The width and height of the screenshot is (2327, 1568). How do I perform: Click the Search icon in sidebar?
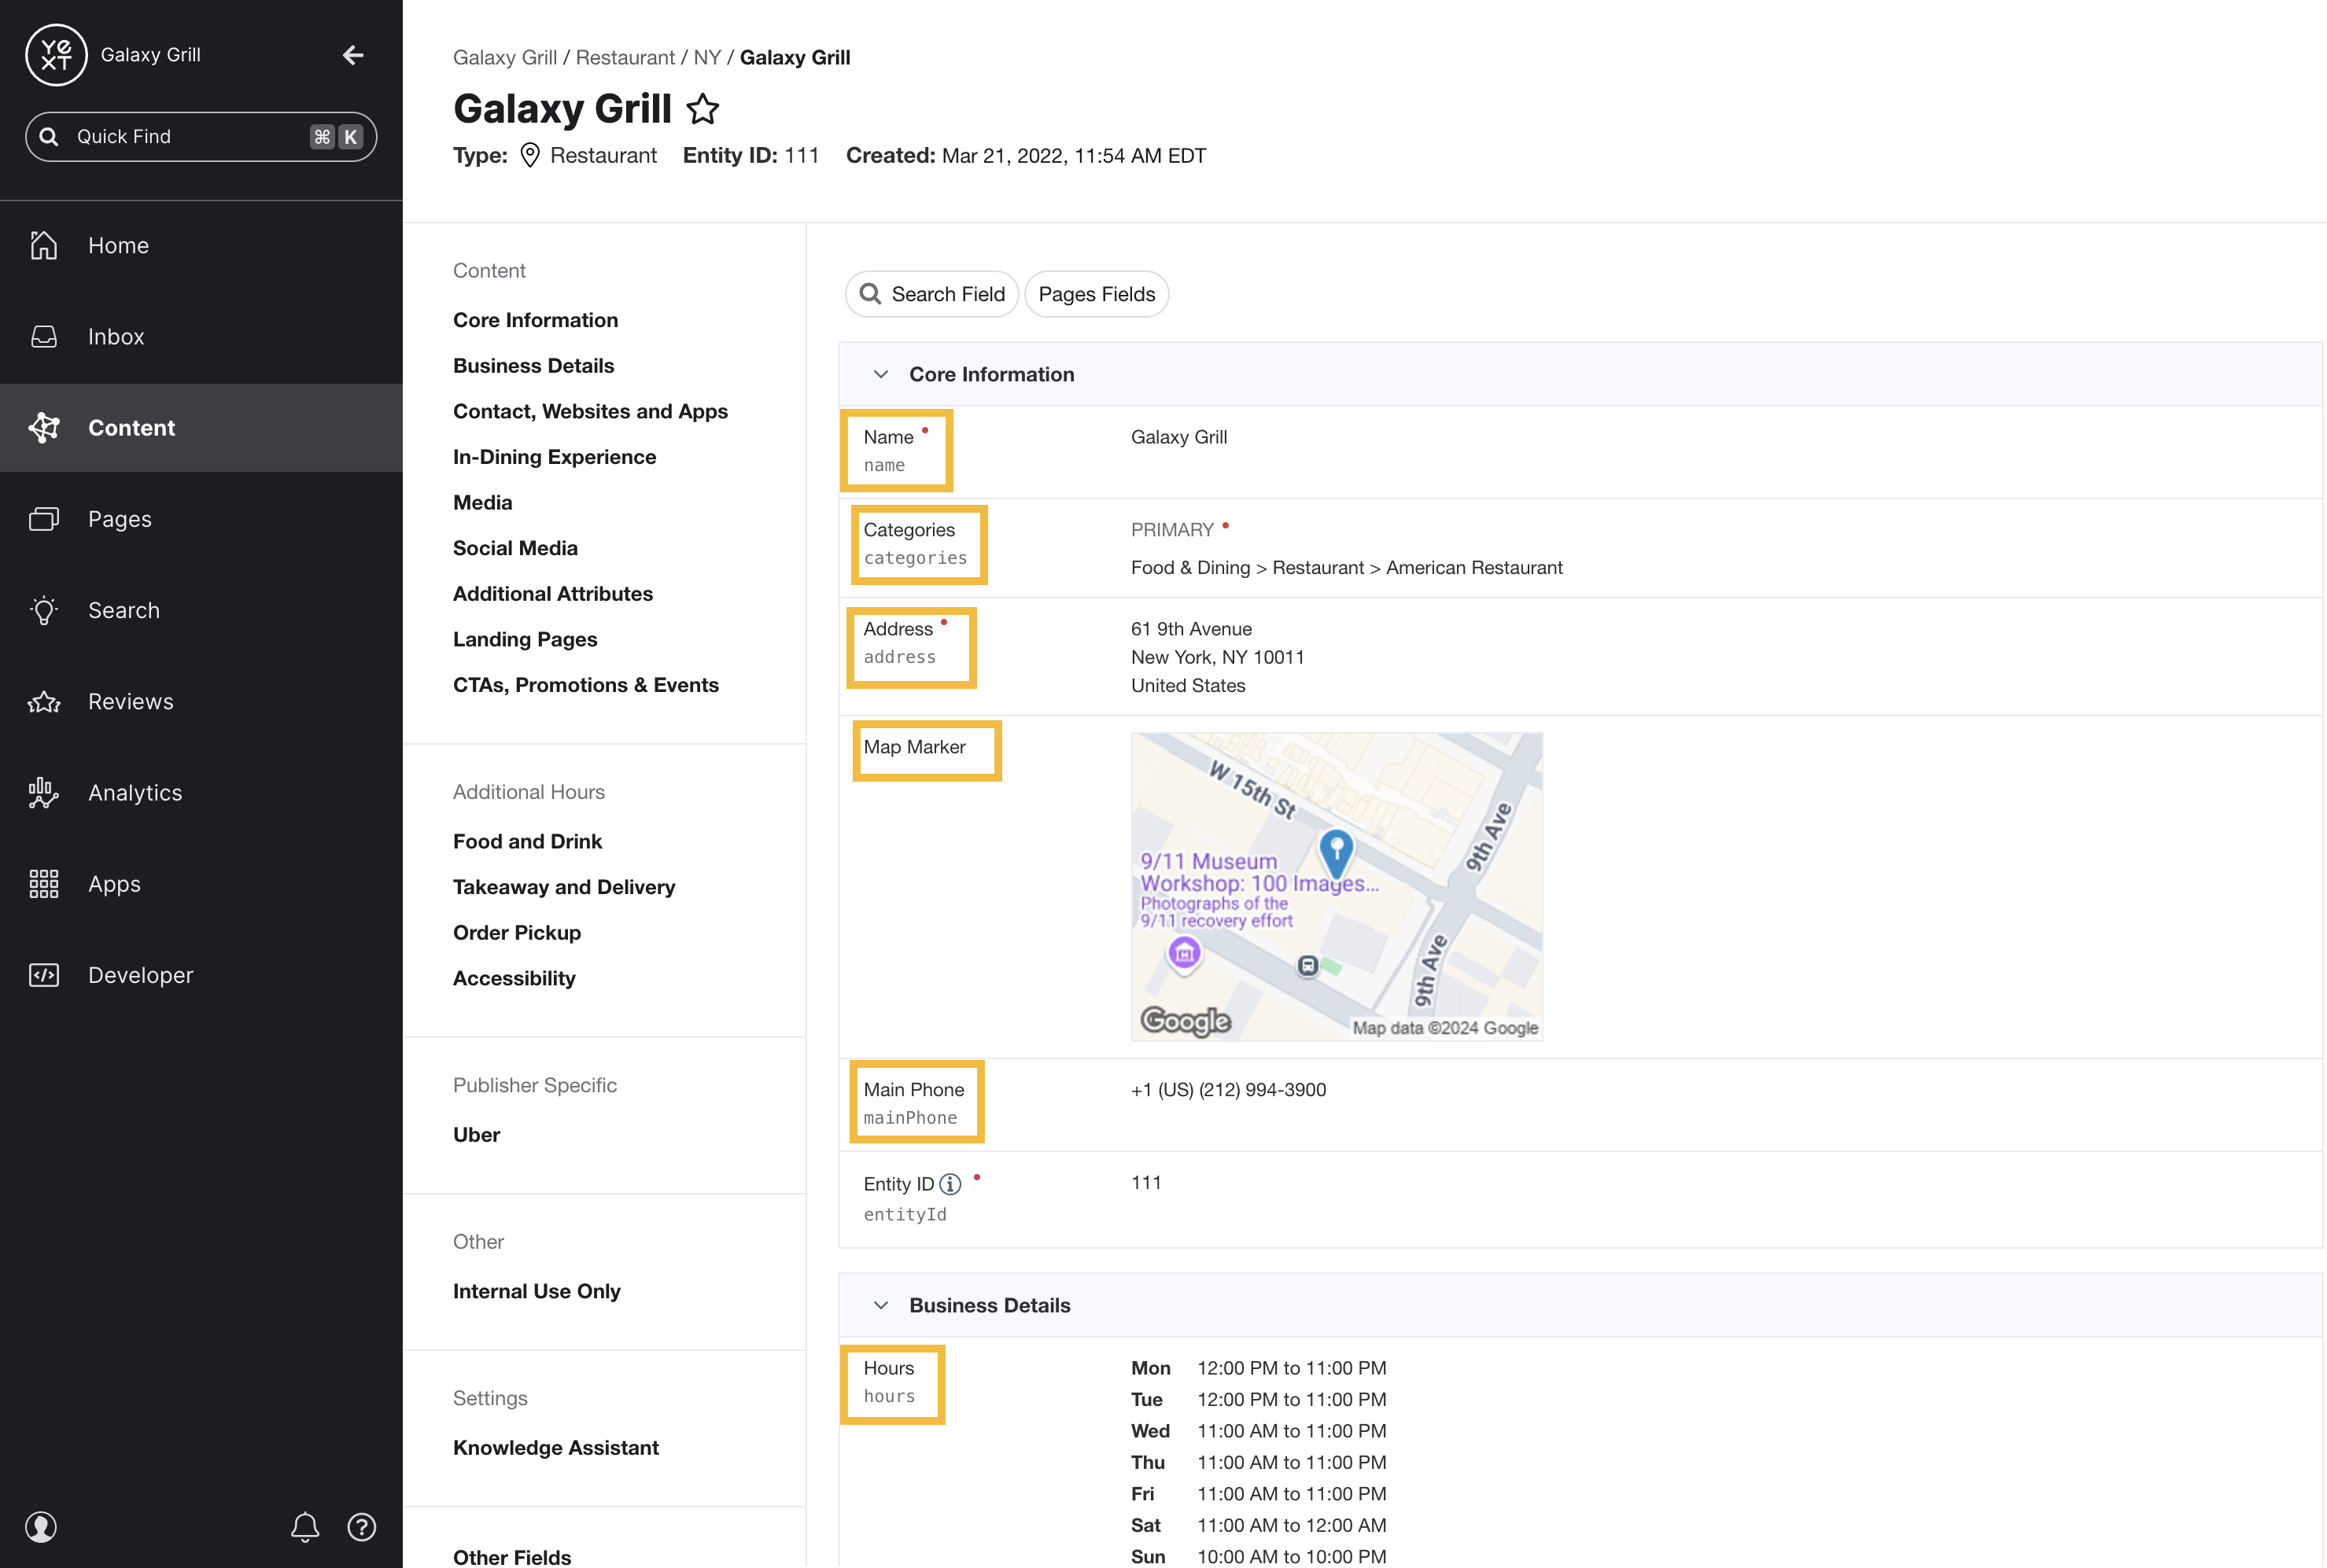[x=46, y=609]
